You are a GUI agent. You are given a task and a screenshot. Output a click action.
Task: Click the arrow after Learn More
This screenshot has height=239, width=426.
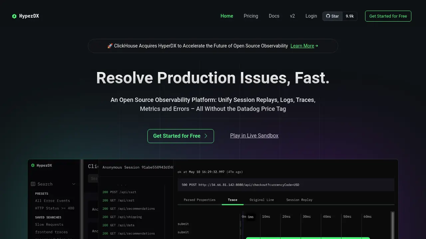317,46
